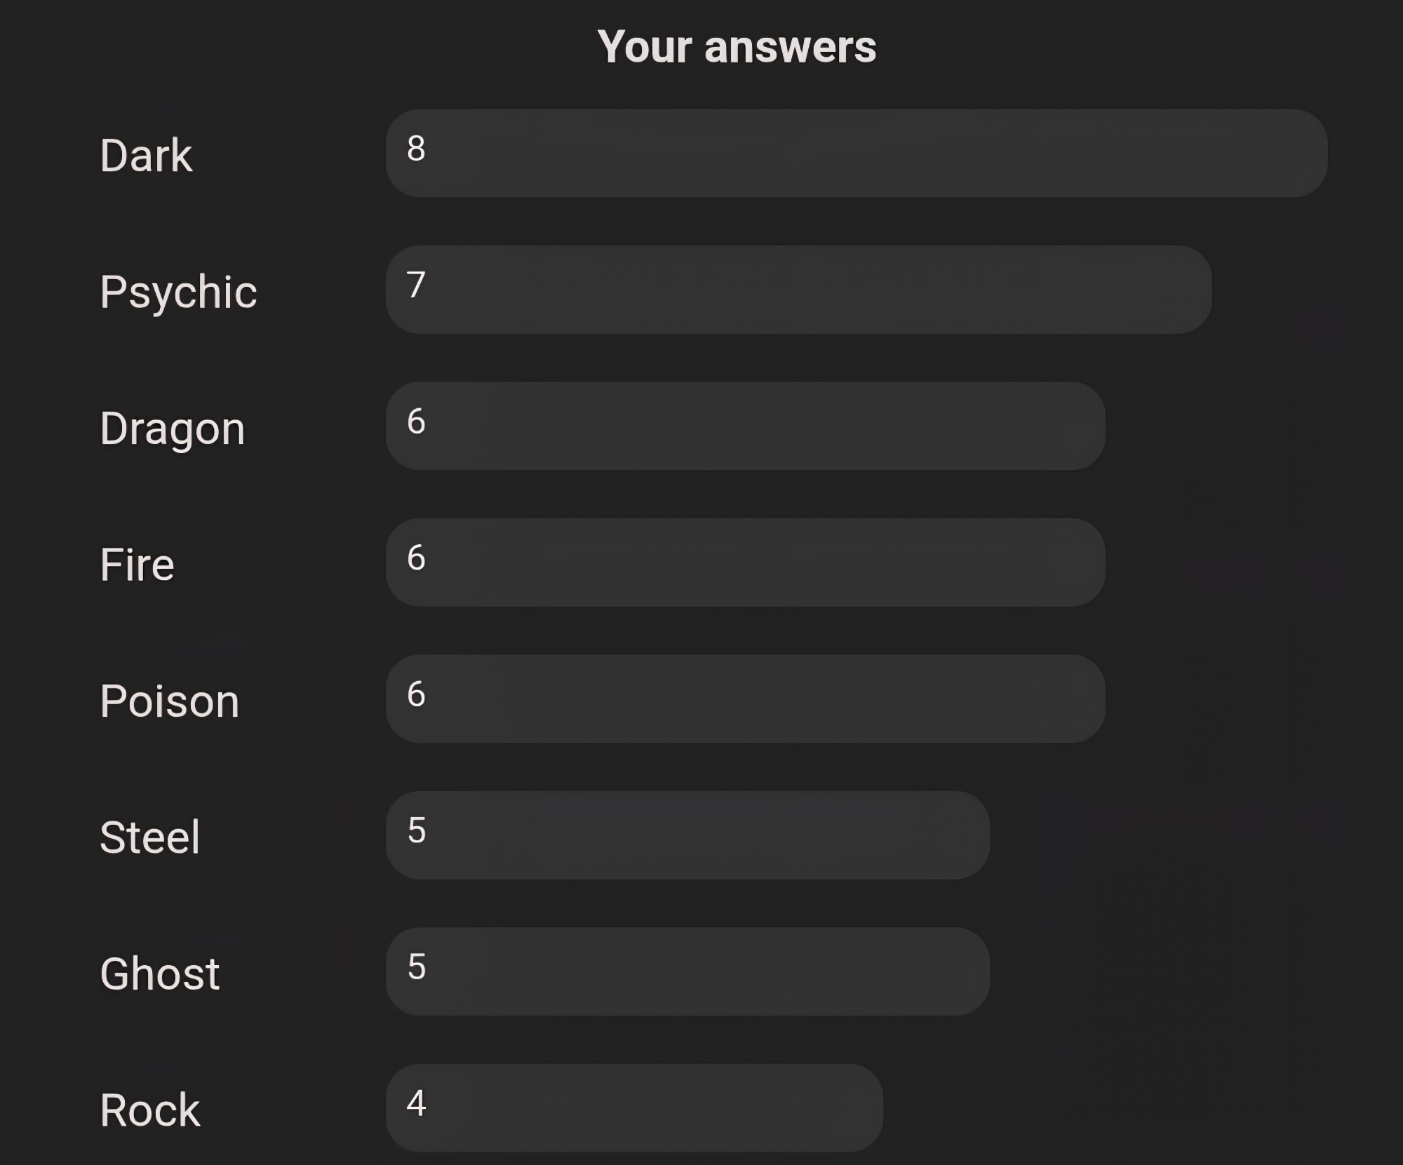Select the Ghost type label
Image resolution: width=1403 pixels, height=1165 pixels.
tap(160, 974)
